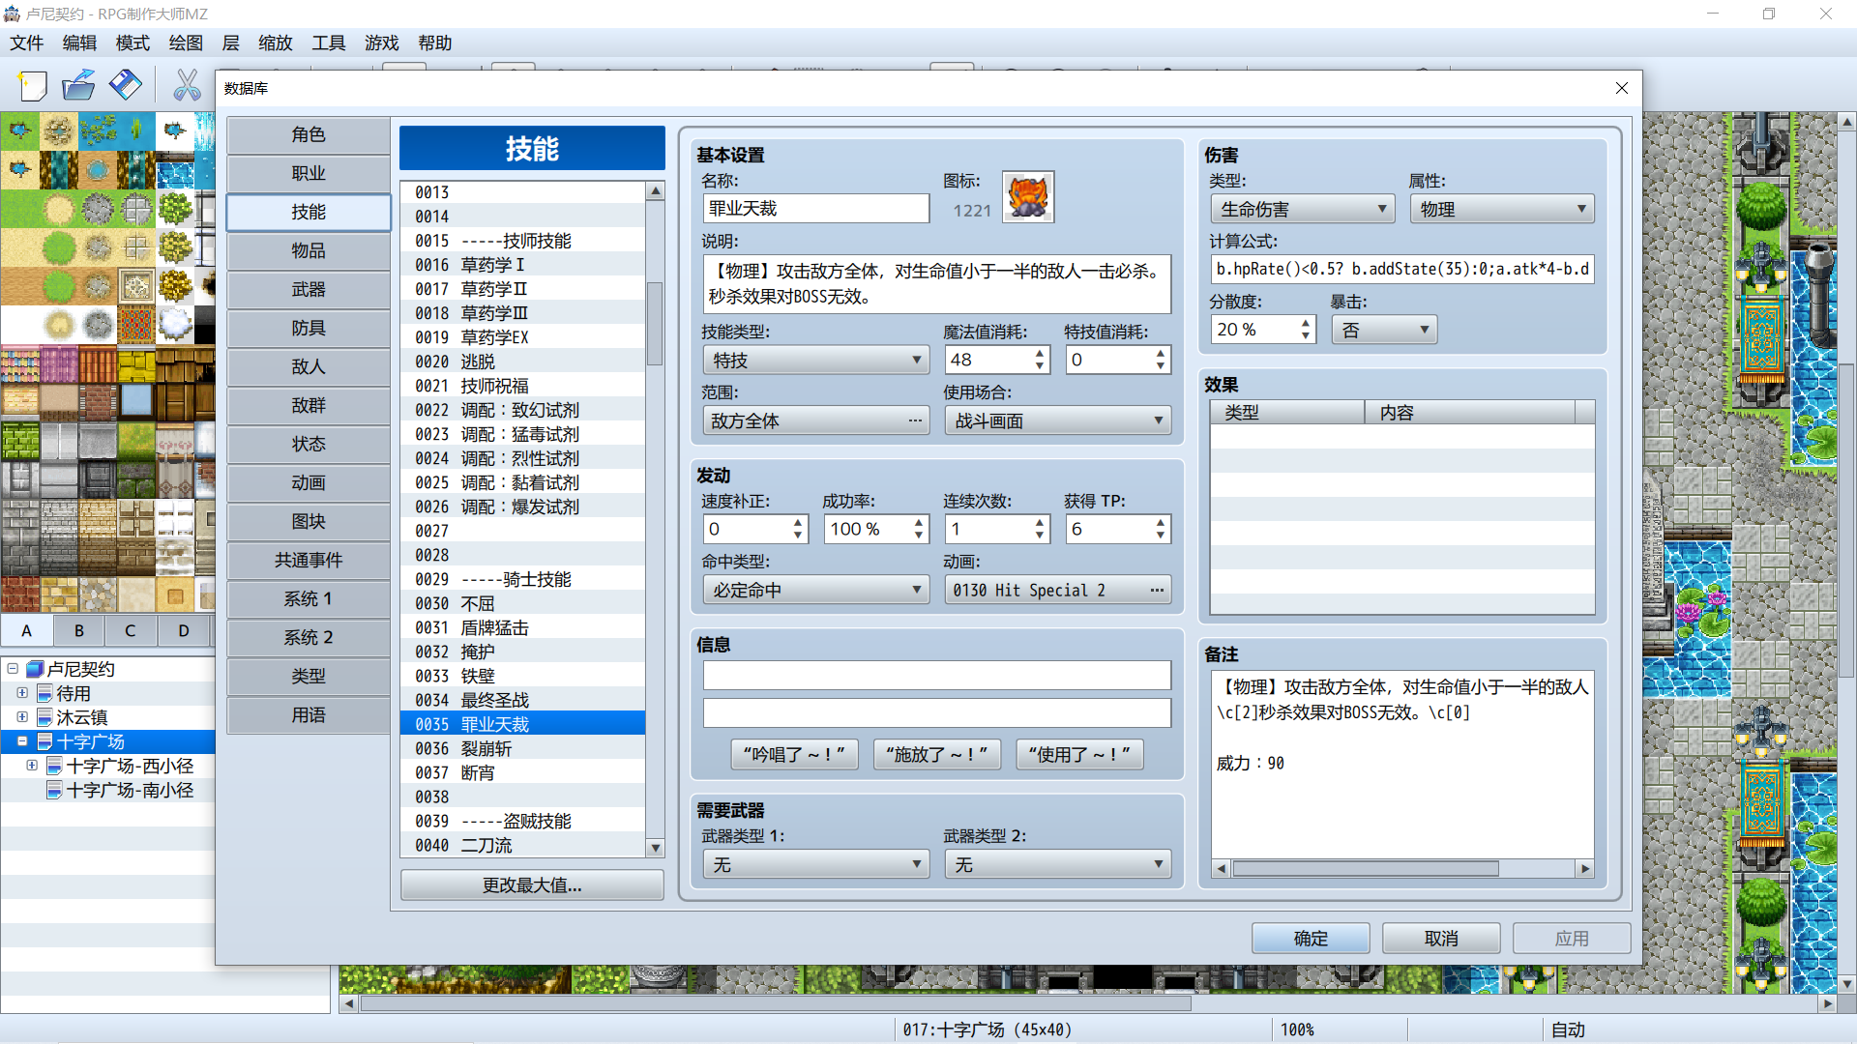Click the Save Project icon
Viewport: 1857px width, 1044px height.
click(126, 86)
